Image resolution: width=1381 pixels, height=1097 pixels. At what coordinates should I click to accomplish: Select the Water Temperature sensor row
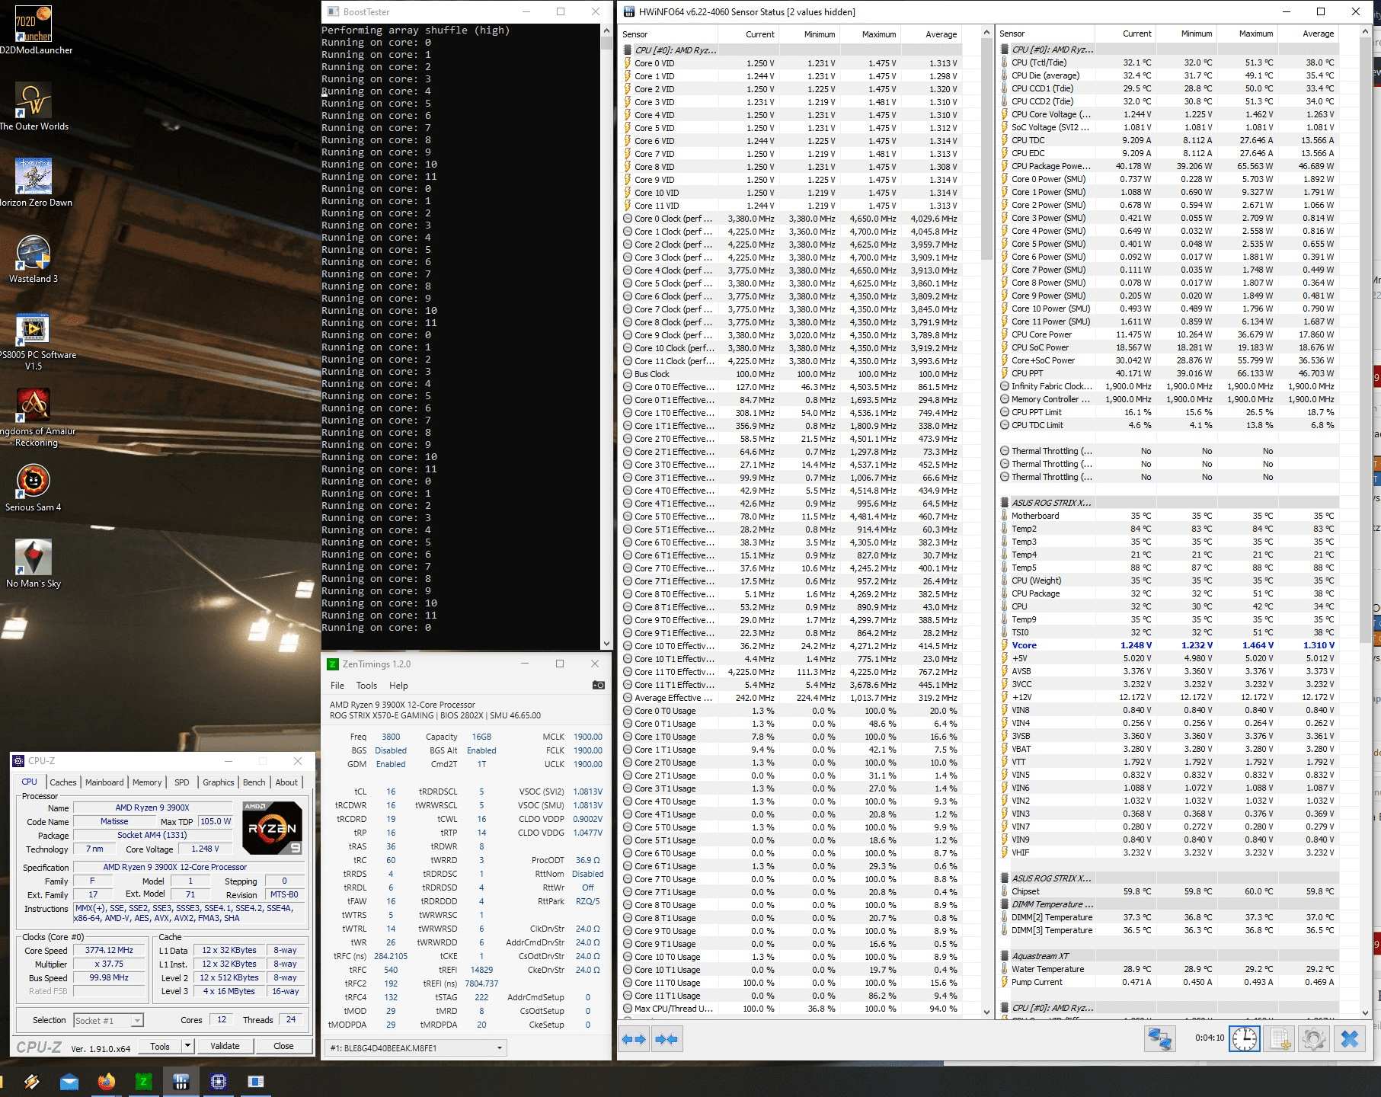point(1169,969)
